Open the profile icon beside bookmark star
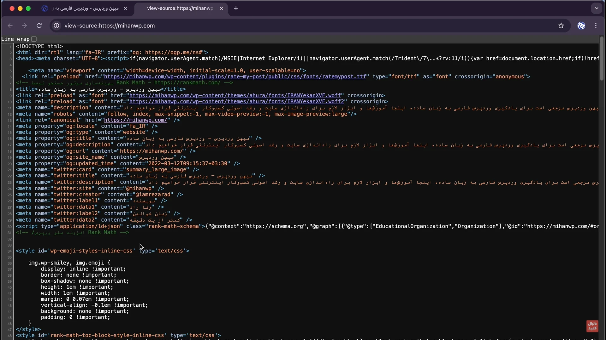Screen dimensions: 606x340 (581, 26)
